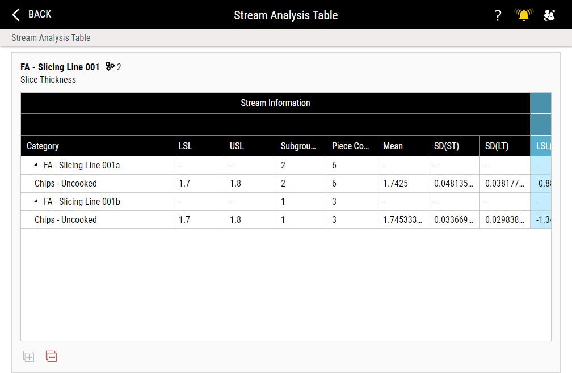The height and width of the screenshot is (373, 572).
Task: Click the Stream Information header
Action: click(275, 103)
